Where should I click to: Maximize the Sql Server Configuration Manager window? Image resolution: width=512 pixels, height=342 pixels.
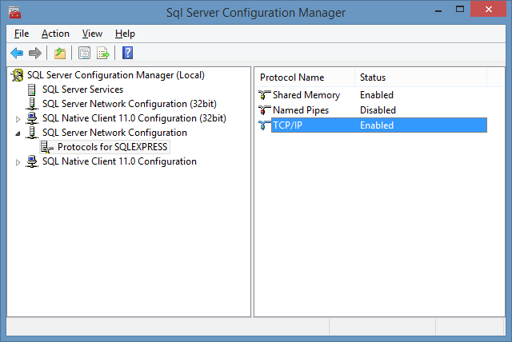(460, 9)
